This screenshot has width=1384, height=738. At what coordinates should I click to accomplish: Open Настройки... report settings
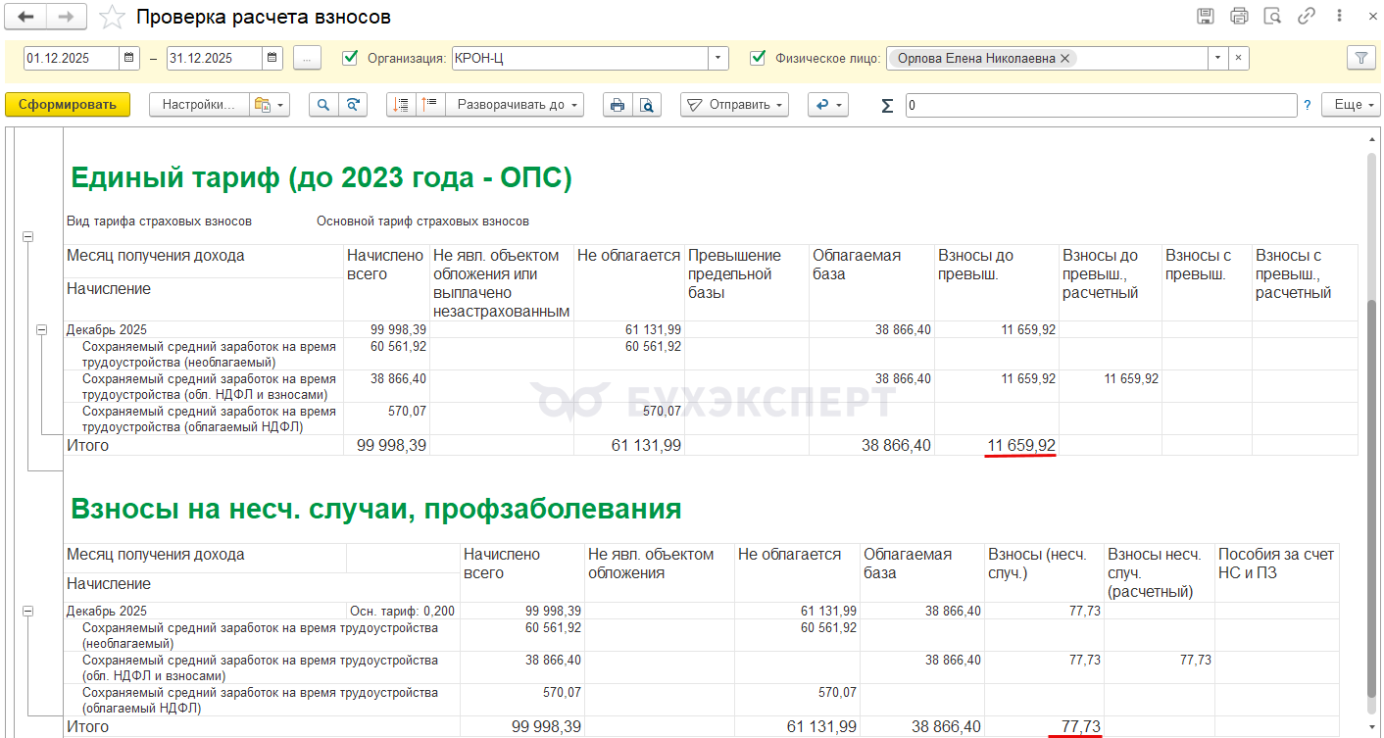pyautogui.click(x=199, y=105)
